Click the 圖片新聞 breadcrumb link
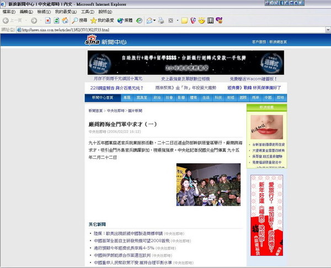The image size is (331, 268). click(135, 111)
